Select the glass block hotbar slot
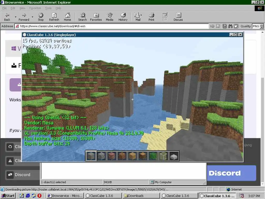 point(164,156)
